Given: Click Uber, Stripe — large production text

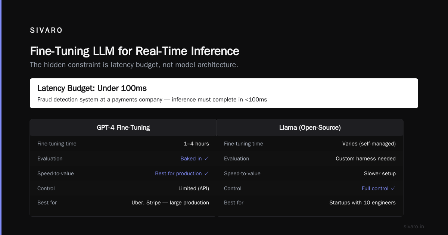Looking at the screenshot, I should pos(170,203).
